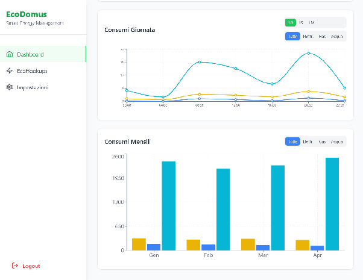The image size is (363, 280).
Task: Click the cyan bar for Gen
Action: (169, 206)
